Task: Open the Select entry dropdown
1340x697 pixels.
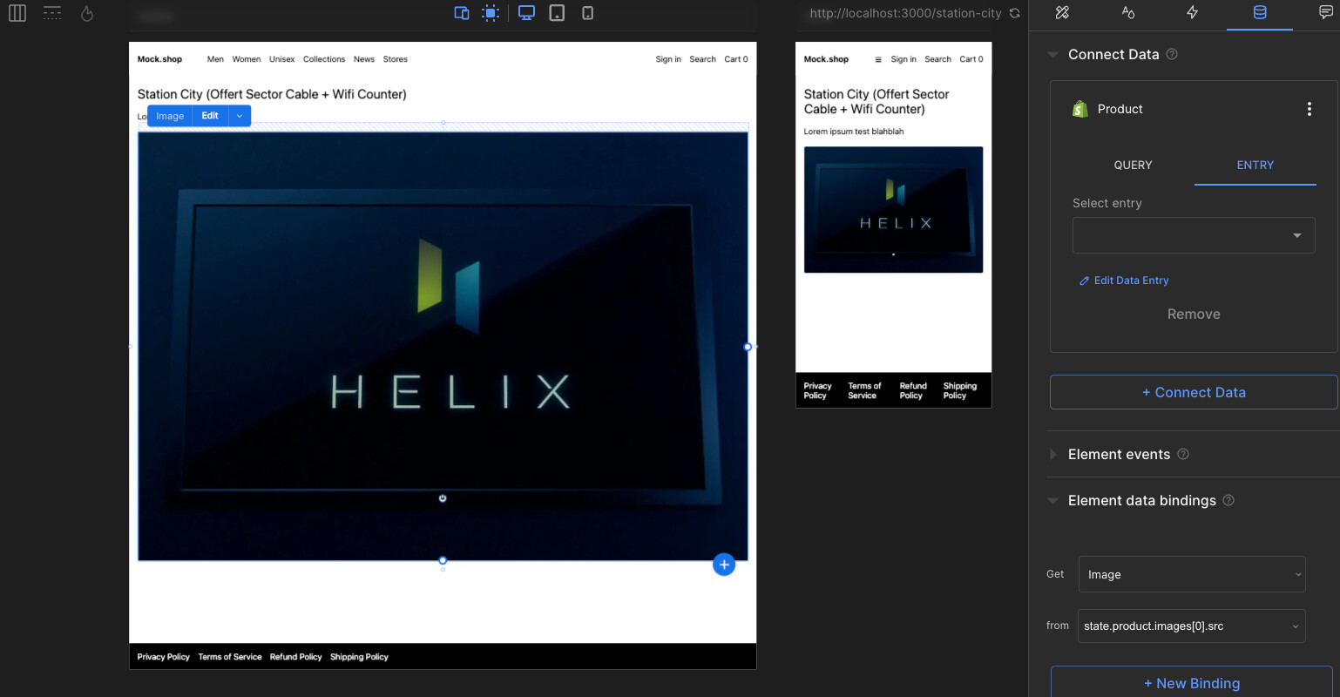Action: tap(1194, 235)
